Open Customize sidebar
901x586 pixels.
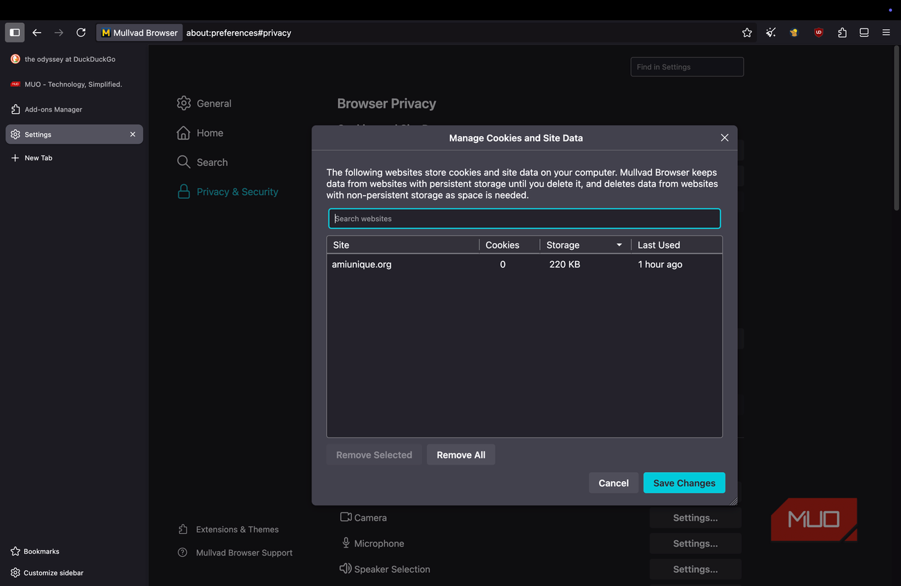click(47, 573)
